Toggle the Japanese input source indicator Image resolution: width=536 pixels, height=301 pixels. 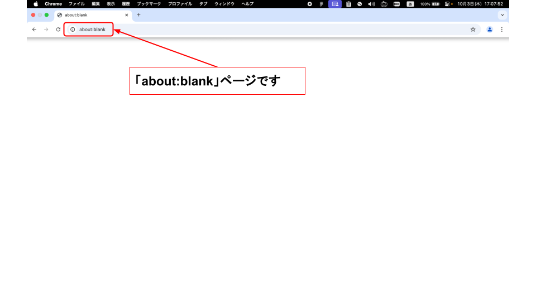(410, 4)
